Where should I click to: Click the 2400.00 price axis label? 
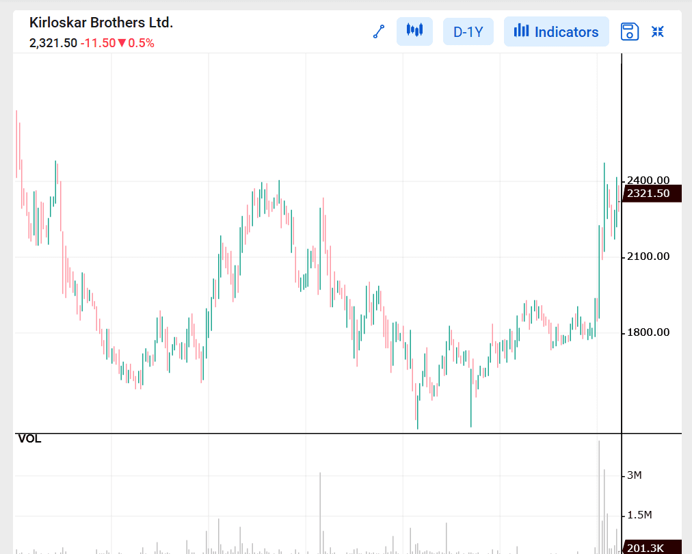[648, 180]
